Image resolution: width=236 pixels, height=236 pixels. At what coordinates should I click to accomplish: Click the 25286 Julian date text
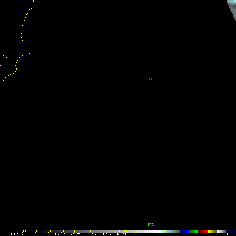[x=76, y=234]
